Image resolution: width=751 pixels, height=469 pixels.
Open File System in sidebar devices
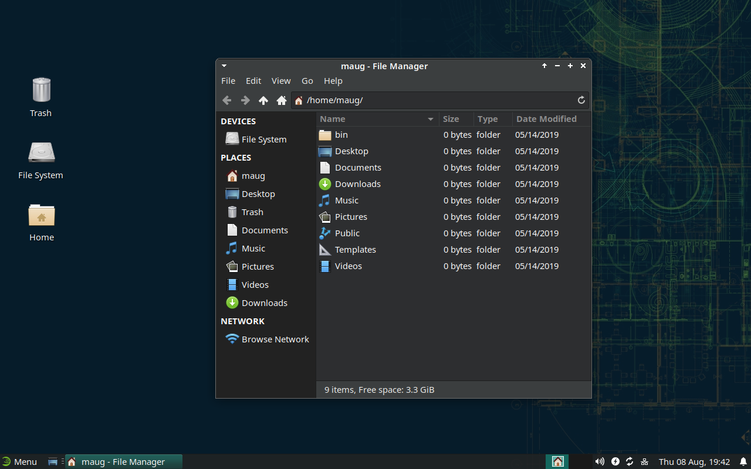pyautogui.click(x=263, y=140)
